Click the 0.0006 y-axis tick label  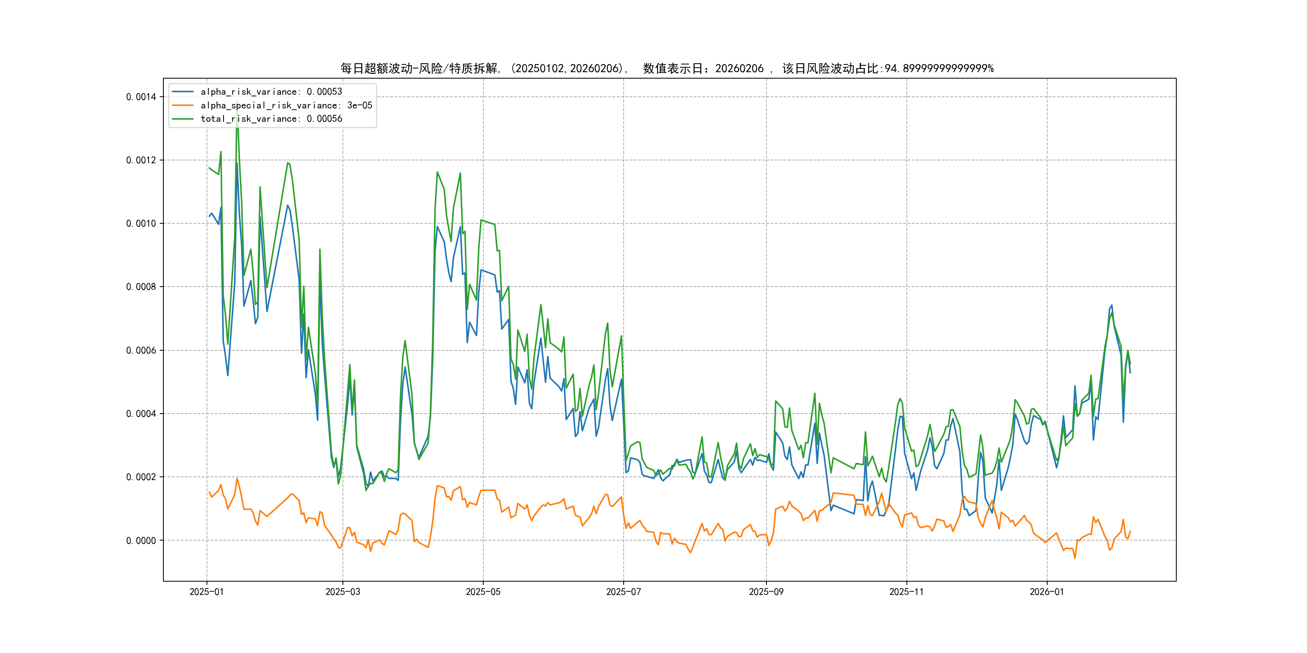tap(141, 350)
